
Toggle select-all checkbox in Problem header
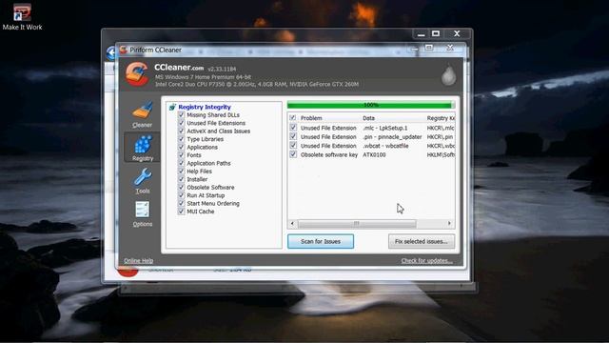(x=293, y=117)
